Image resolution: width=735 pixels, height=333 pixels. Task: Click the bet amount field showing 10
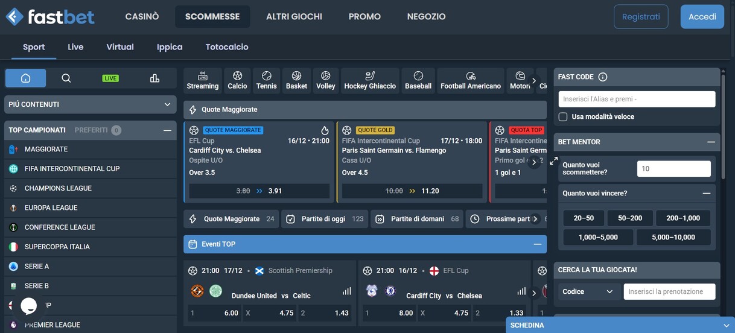click(673, 169)
